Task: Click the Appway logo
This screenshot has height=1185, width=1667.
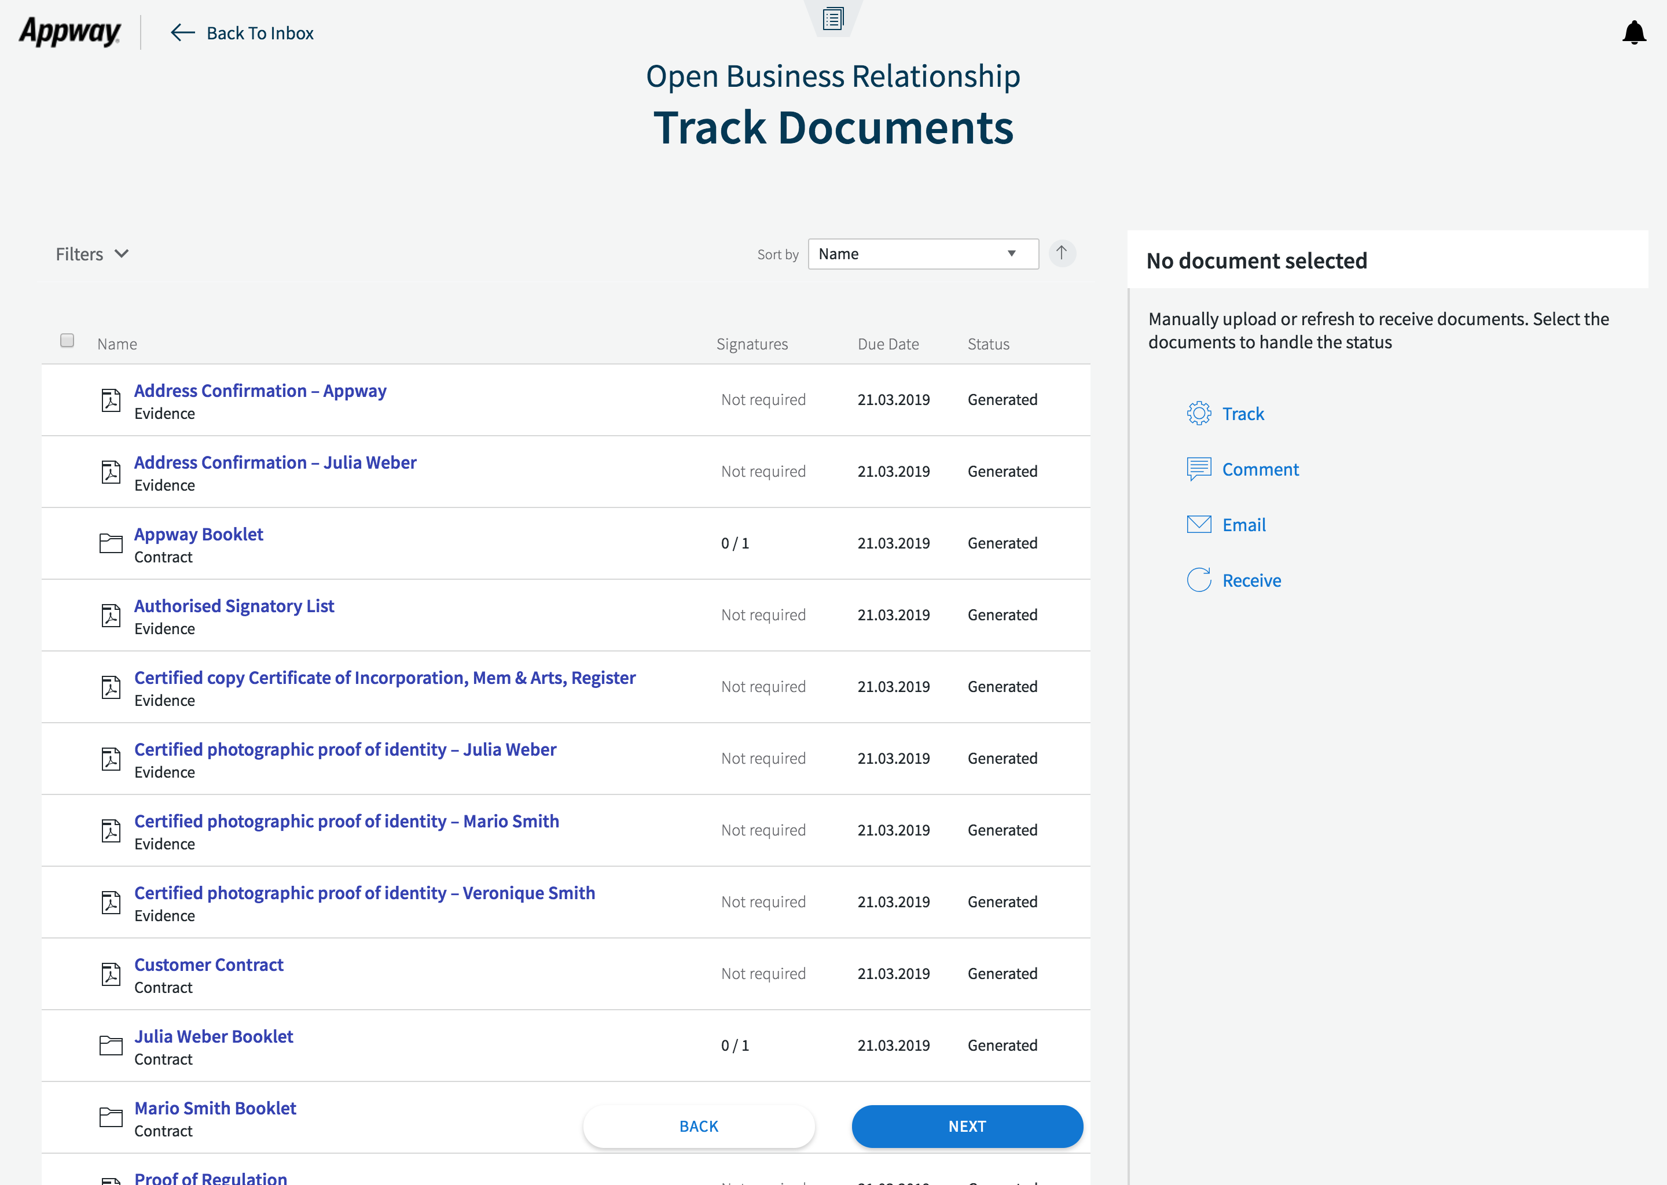Action: (70, 33)
